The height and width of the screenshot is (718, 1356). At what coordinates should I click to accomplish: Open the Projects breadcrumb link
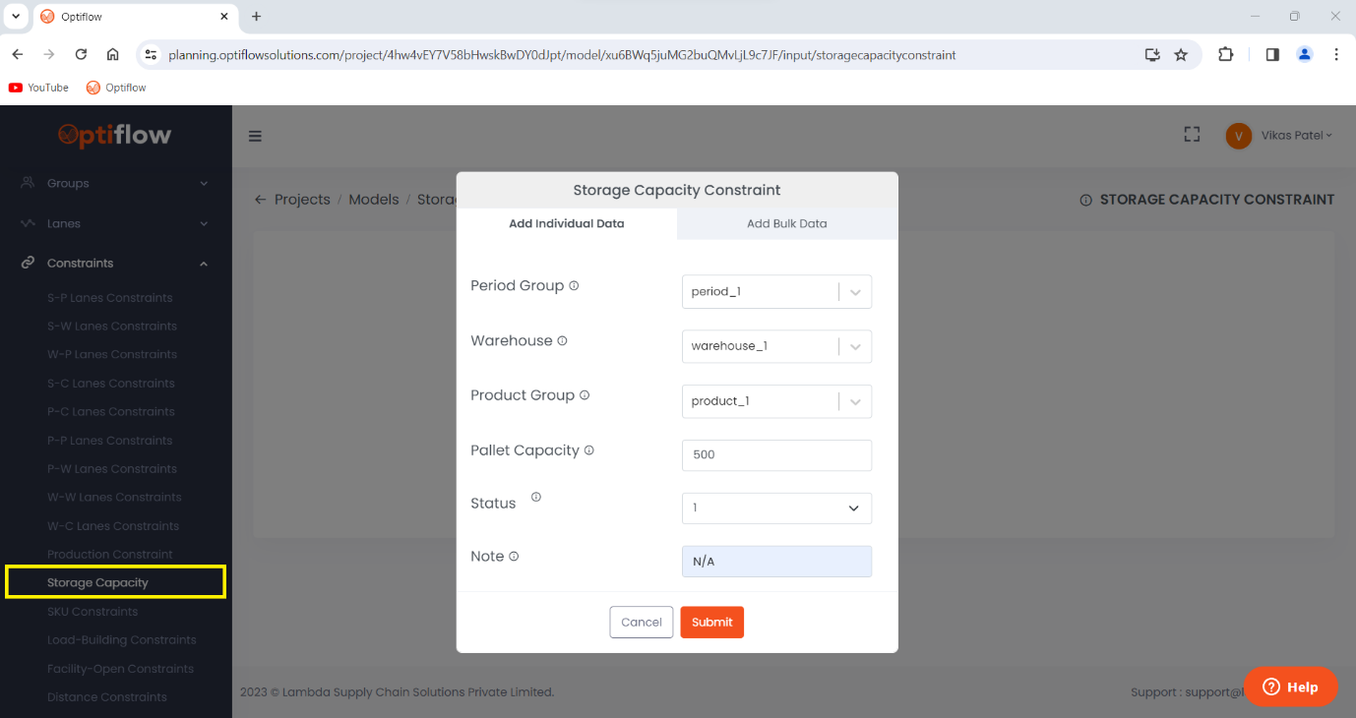pyautogui.click(x=302, y=199)
